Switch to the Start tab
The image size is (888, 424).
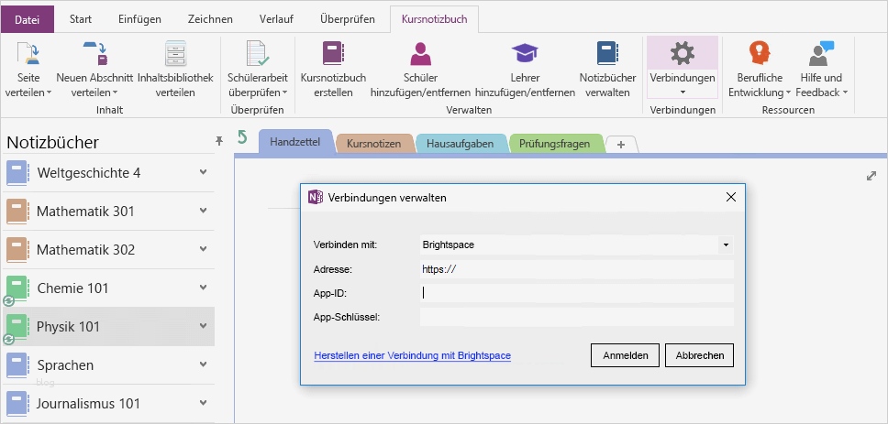pyautogui.click(x=81, y=19)
